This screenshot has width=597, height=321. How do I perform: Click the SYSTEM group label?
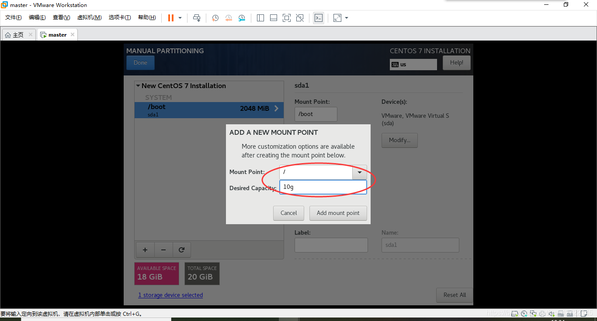click(x=158, y=98)
